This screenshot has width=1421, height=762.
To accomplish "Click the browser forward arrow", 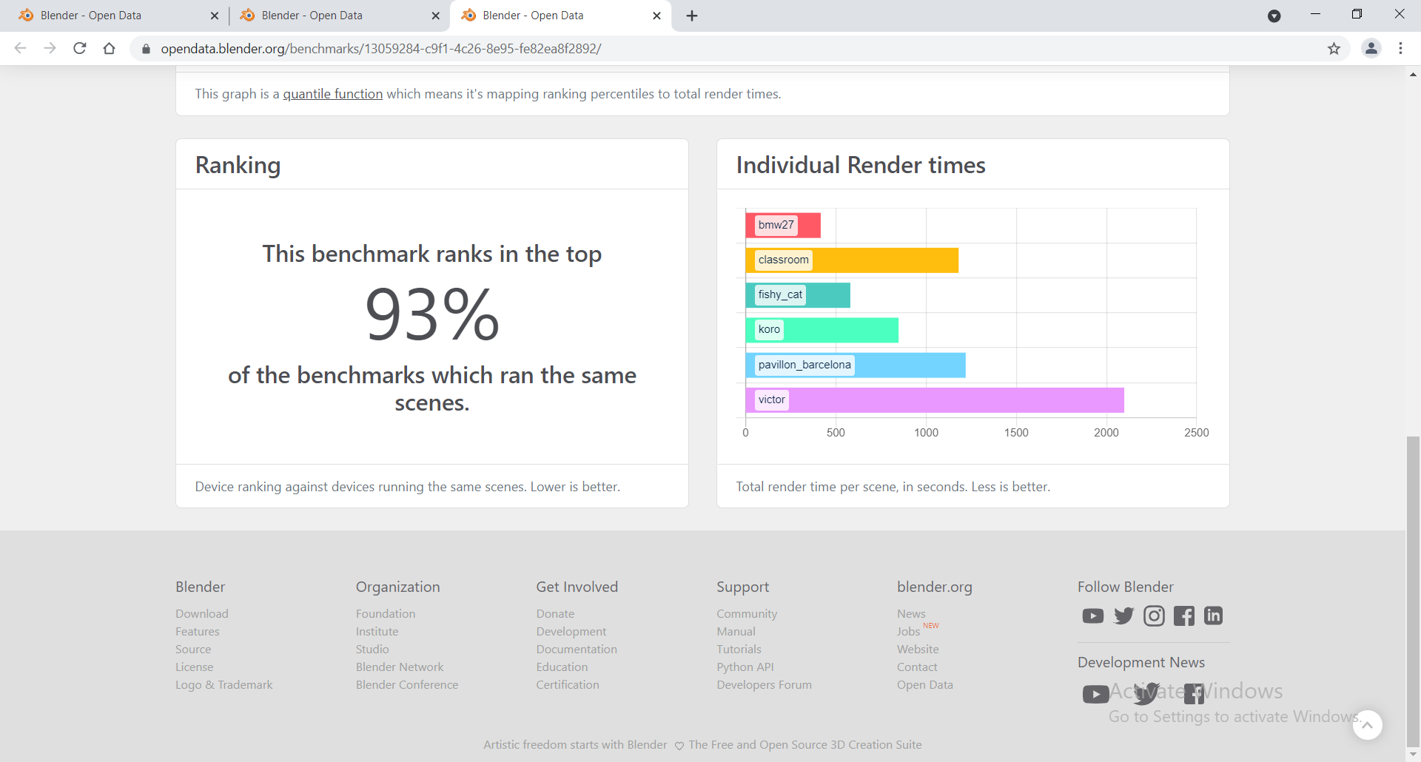I will (x=50, y=48).
